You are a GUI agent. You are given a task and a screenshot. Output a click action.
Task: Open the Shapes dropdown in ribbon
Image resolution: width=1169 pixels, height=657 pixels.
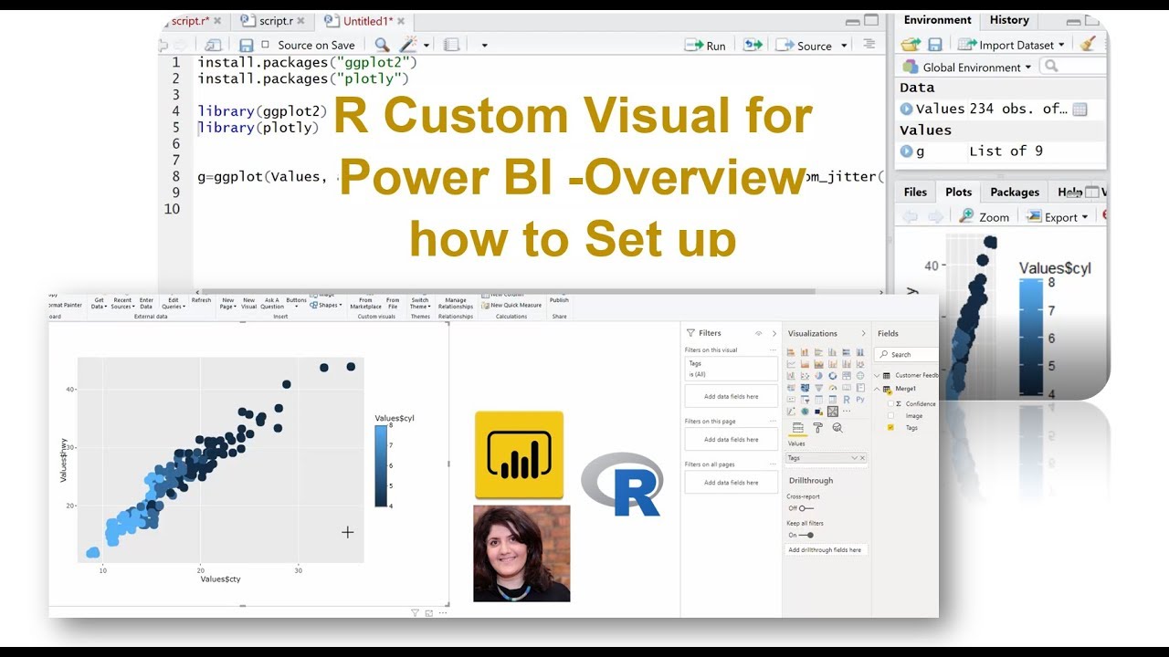325,305
